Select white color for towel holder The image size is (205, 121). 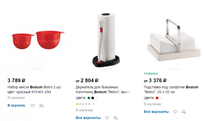(x=97, y=98)
